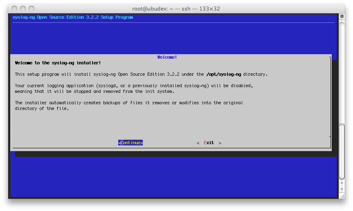Choose the Exit option in installer
353x211 pixels.
point(209,143)
